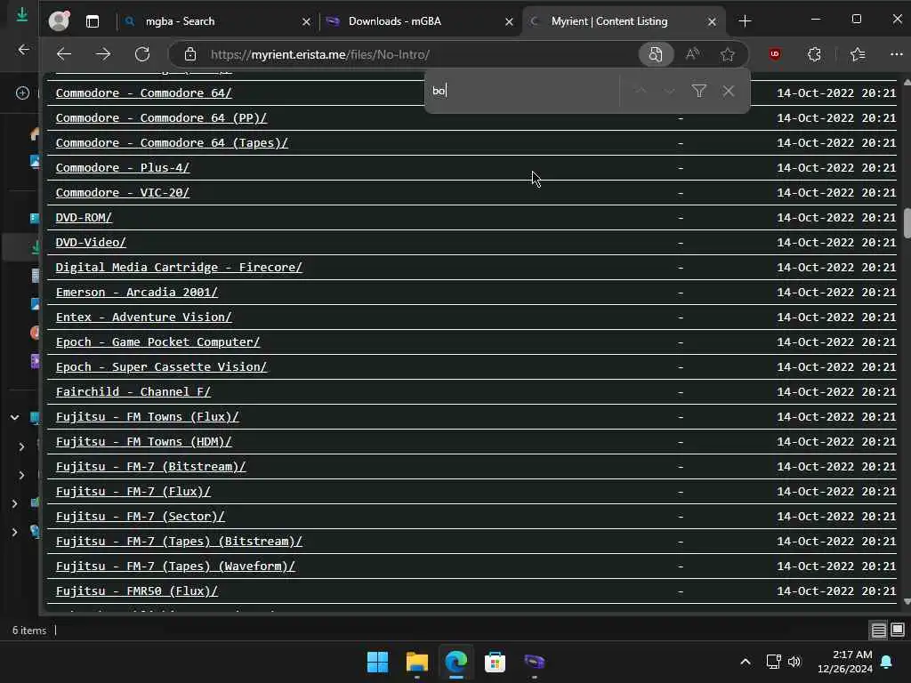This screenshot has width=911, height=683.
Task: Open a new tab with the plus button
Action: [x=745, y=21]
